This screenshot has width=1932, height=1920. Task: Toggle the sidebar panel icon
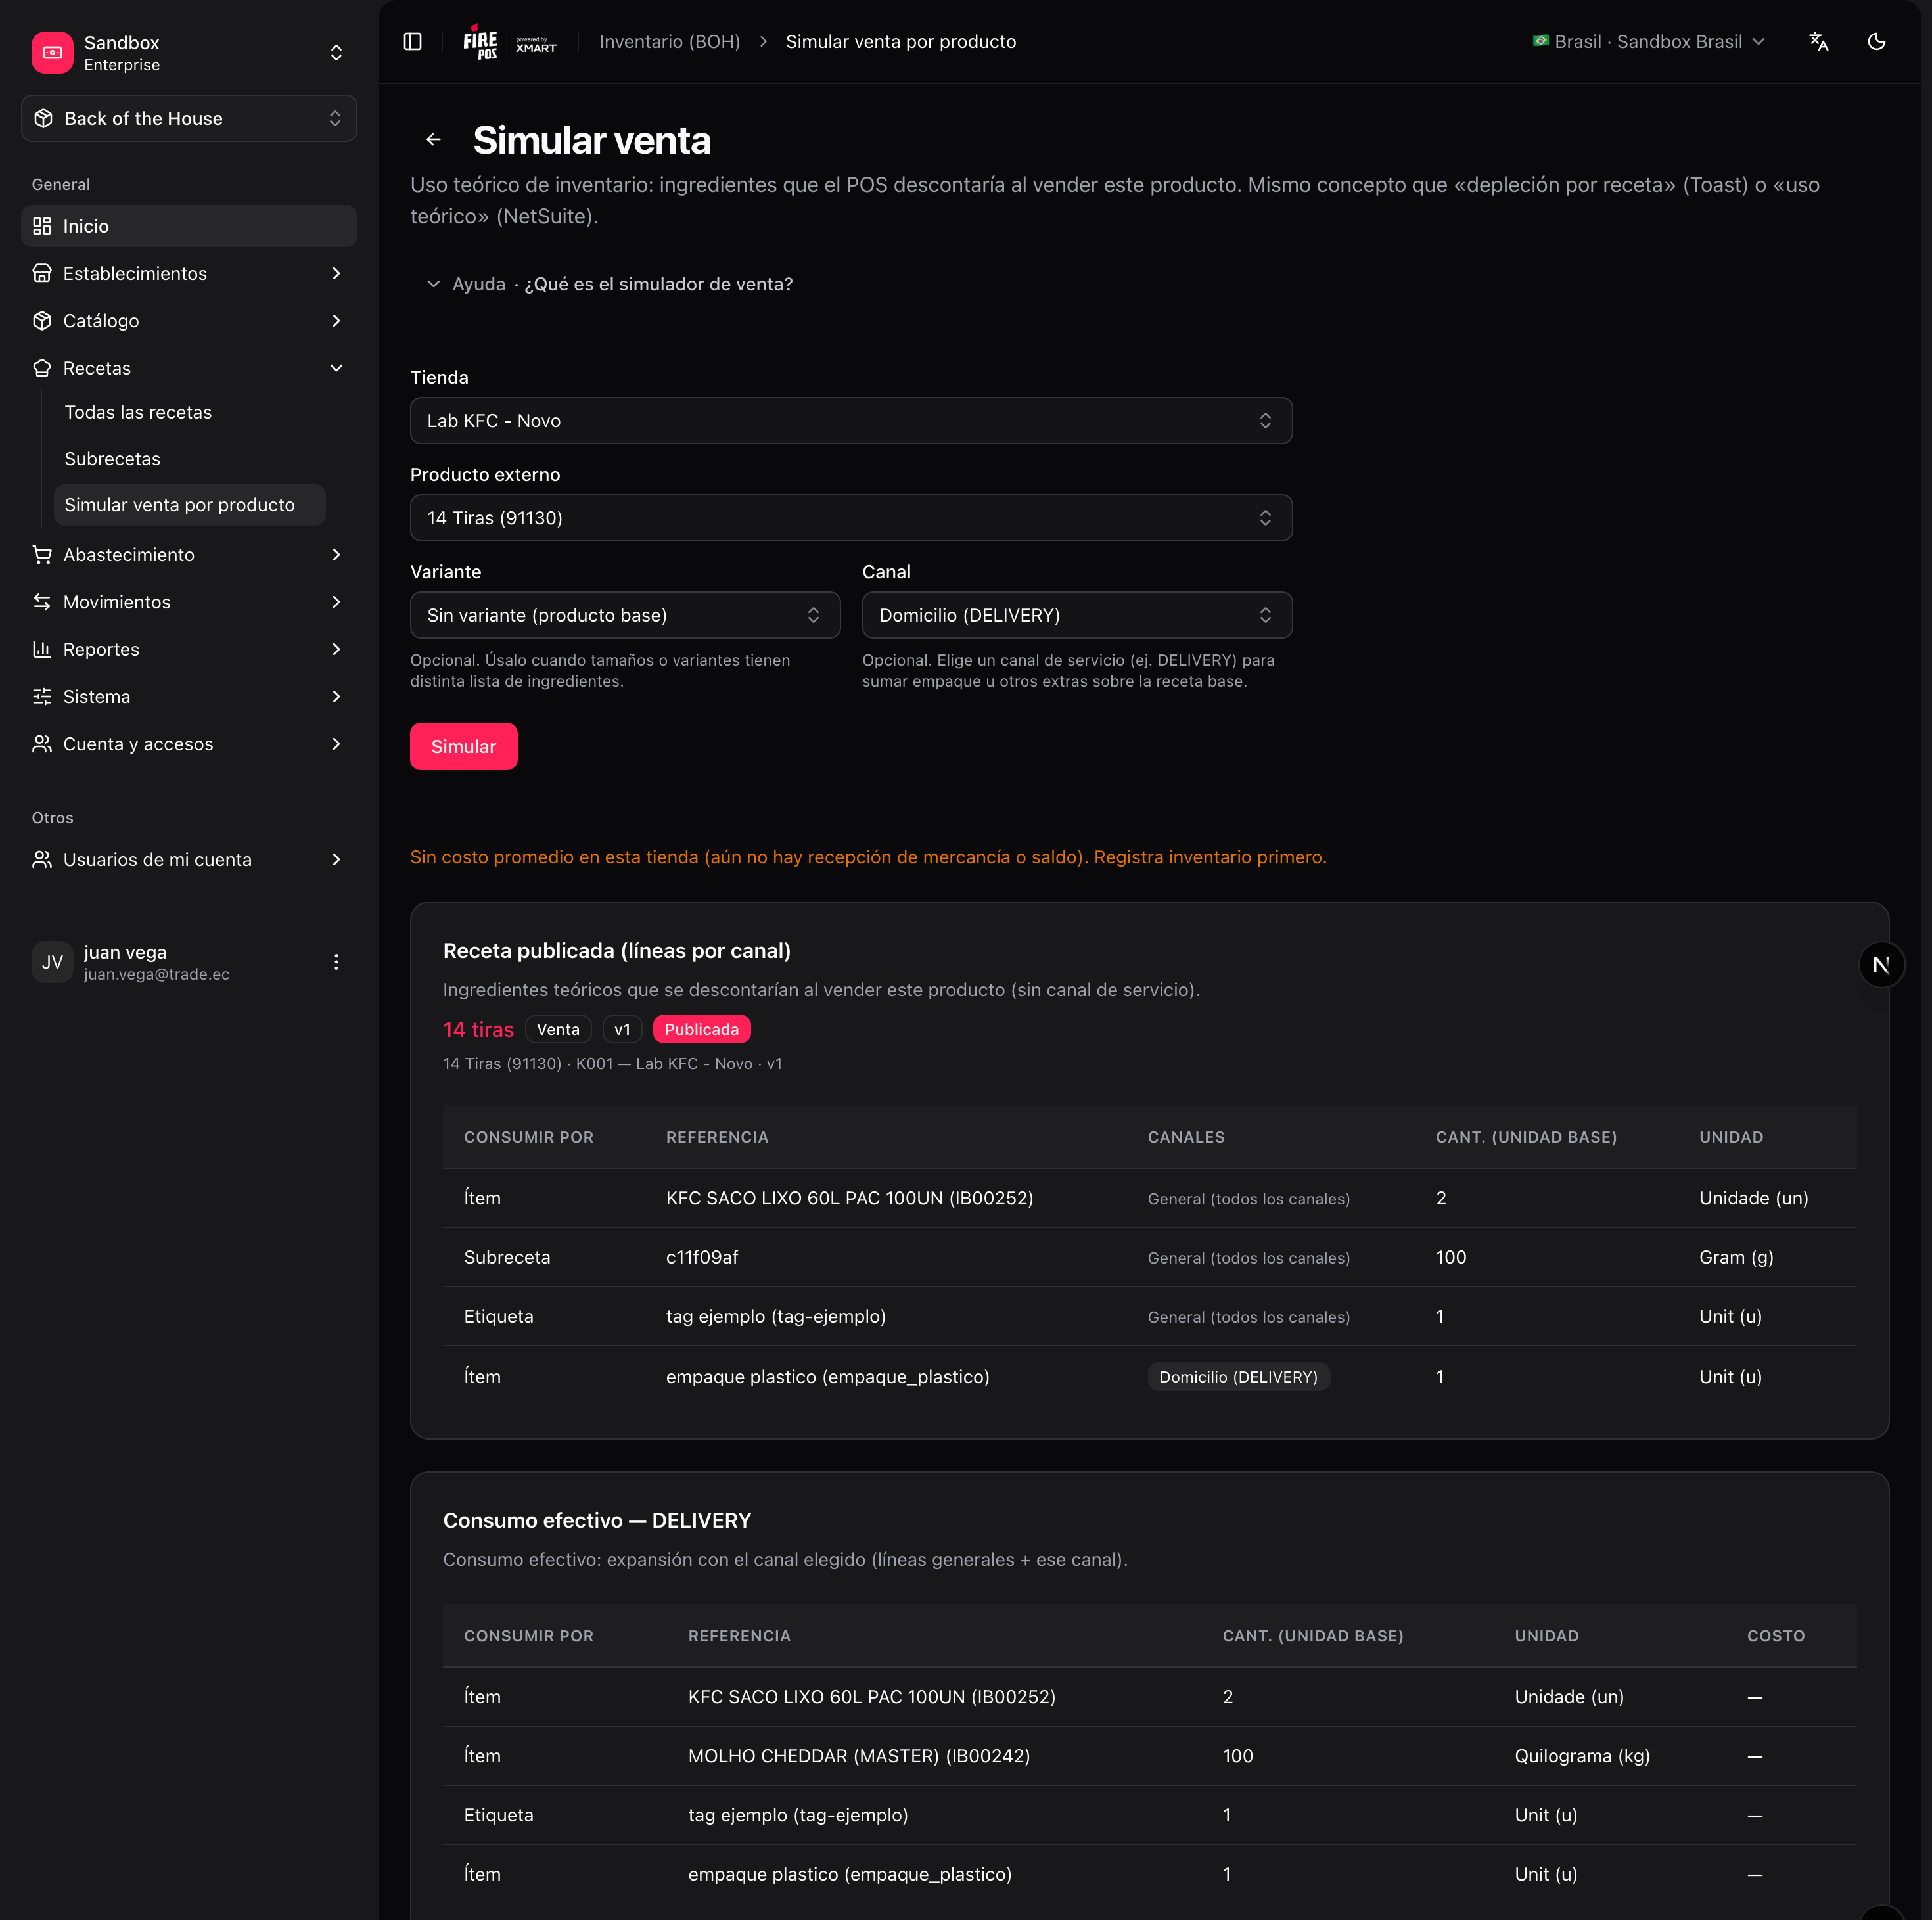(412, 41)
